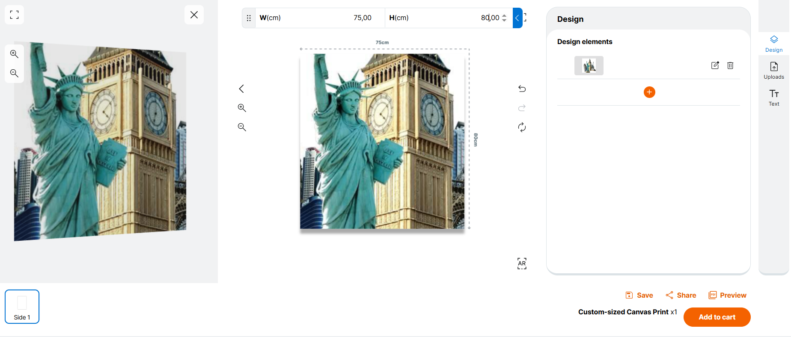Open the PDF Preview
Screen dimensions: 791x337
point(727,295)
